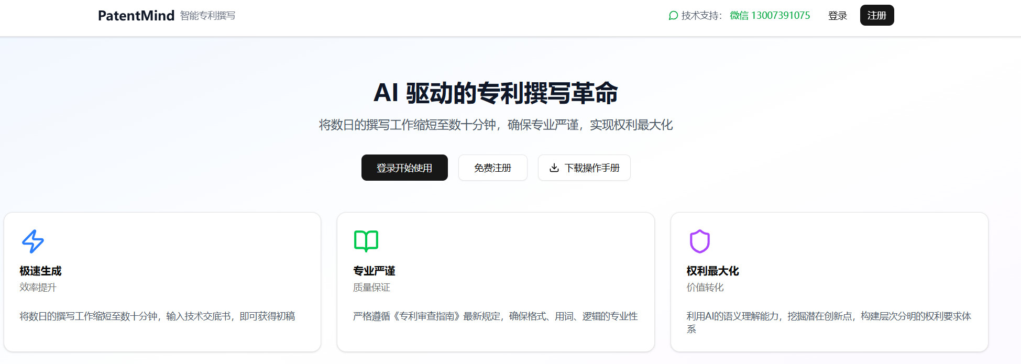The image size is (1021, 364).
Task: Click the green open book icon
Action: 366,241
